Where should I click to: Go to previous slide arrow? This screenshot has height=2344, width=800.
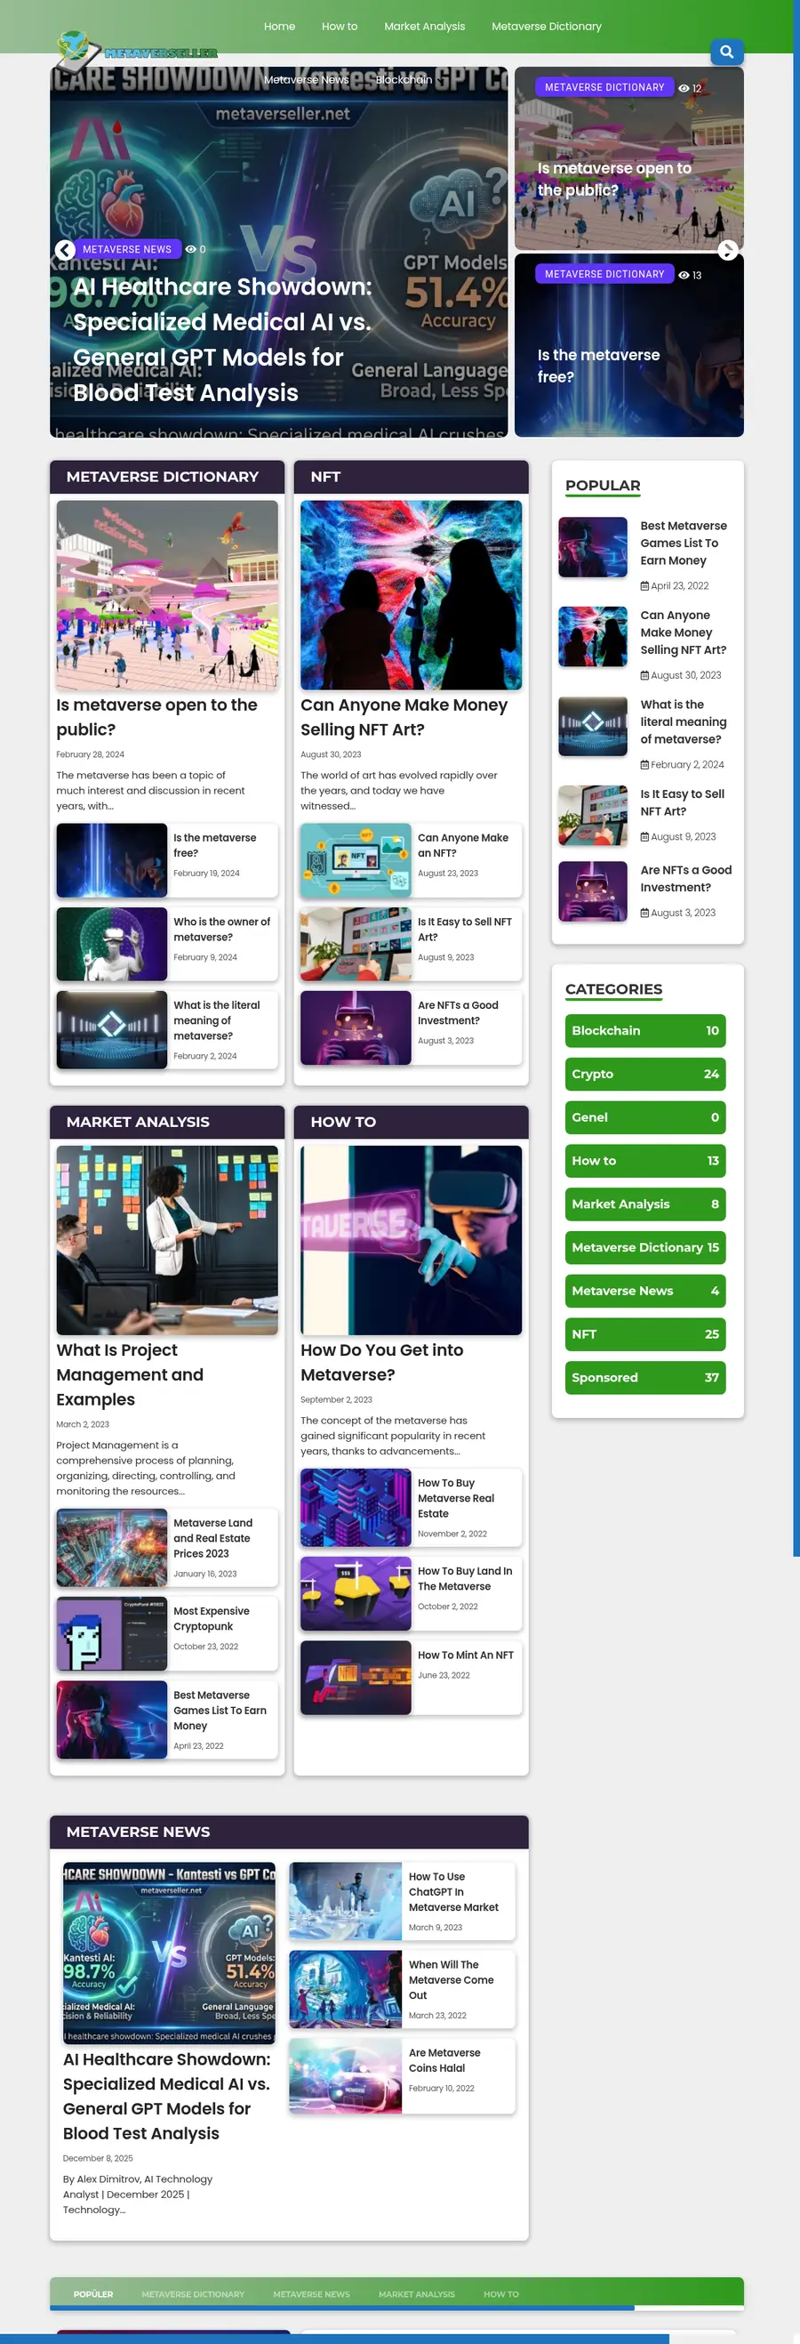pyautogui.click(x=65, y=250)
